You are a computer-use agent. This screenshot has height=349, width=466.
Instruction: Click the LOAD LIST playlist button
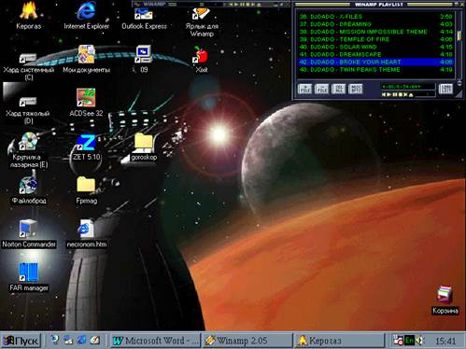click(445, 89)
